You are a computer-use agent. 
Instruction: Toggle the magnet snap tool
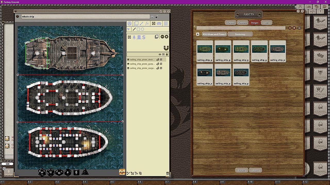(166, 48)
